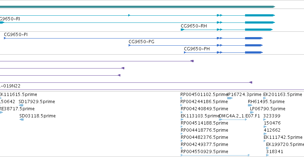304x157 pixels.
Task: Select the SD03118.5prime label
Action: (x=38, y=116)
